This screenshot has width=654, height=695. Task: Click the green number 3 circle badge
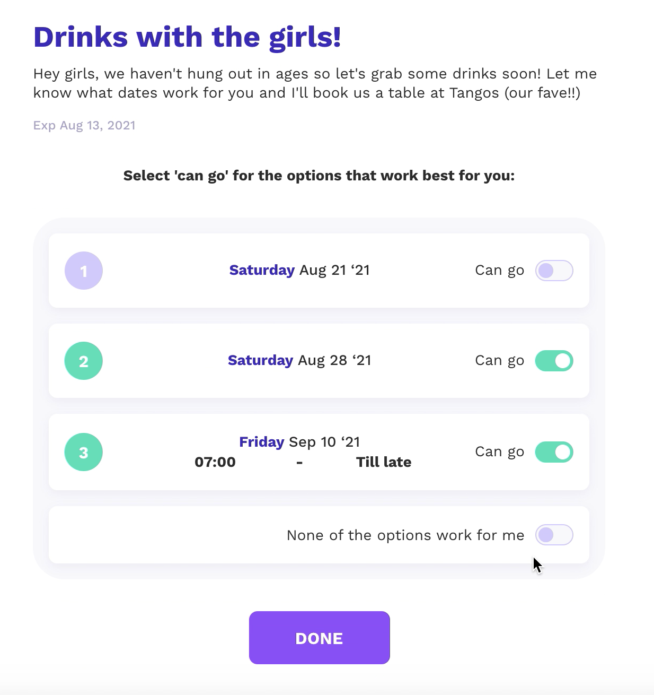click(x=84, y=452)
